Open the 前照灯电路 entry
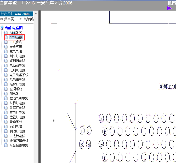176x163 pixels. pyautogui.click(x=18, y=108)
